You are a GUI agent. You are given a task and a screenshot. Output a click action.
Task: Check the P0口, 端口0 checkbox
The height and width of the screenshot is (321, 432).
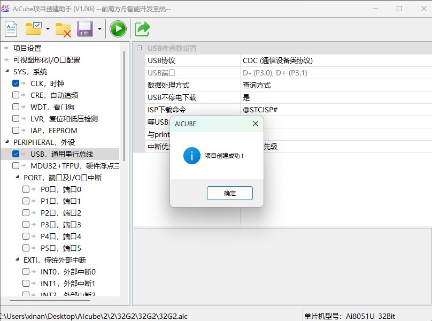coord(26,189)
